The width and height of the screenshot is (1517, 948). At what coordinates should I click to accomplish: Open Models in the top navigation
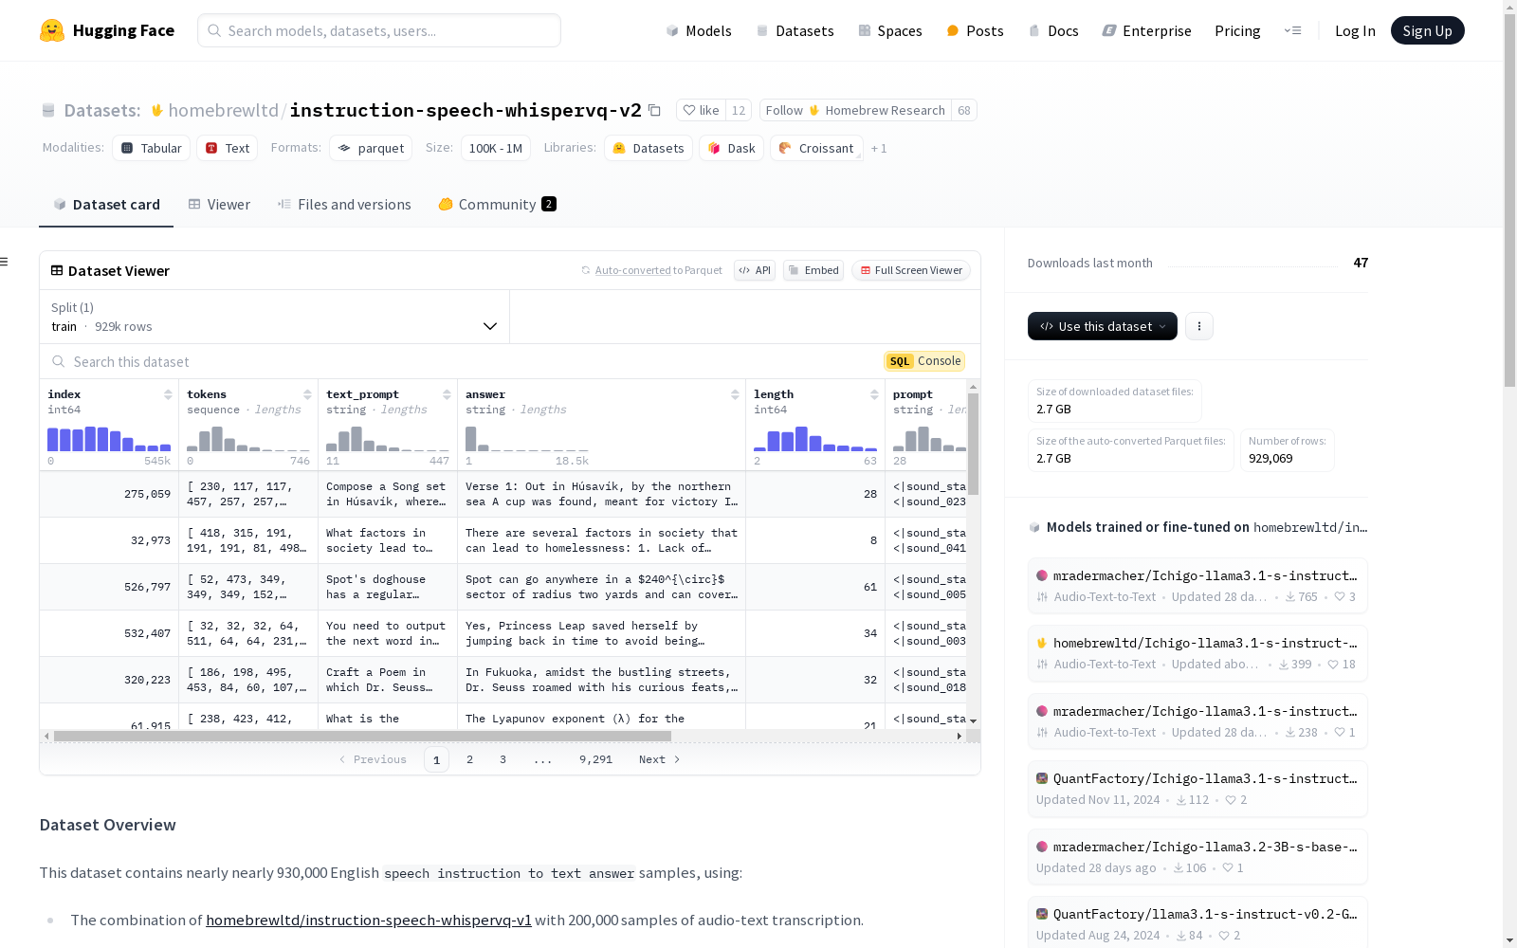pos(699,30)
